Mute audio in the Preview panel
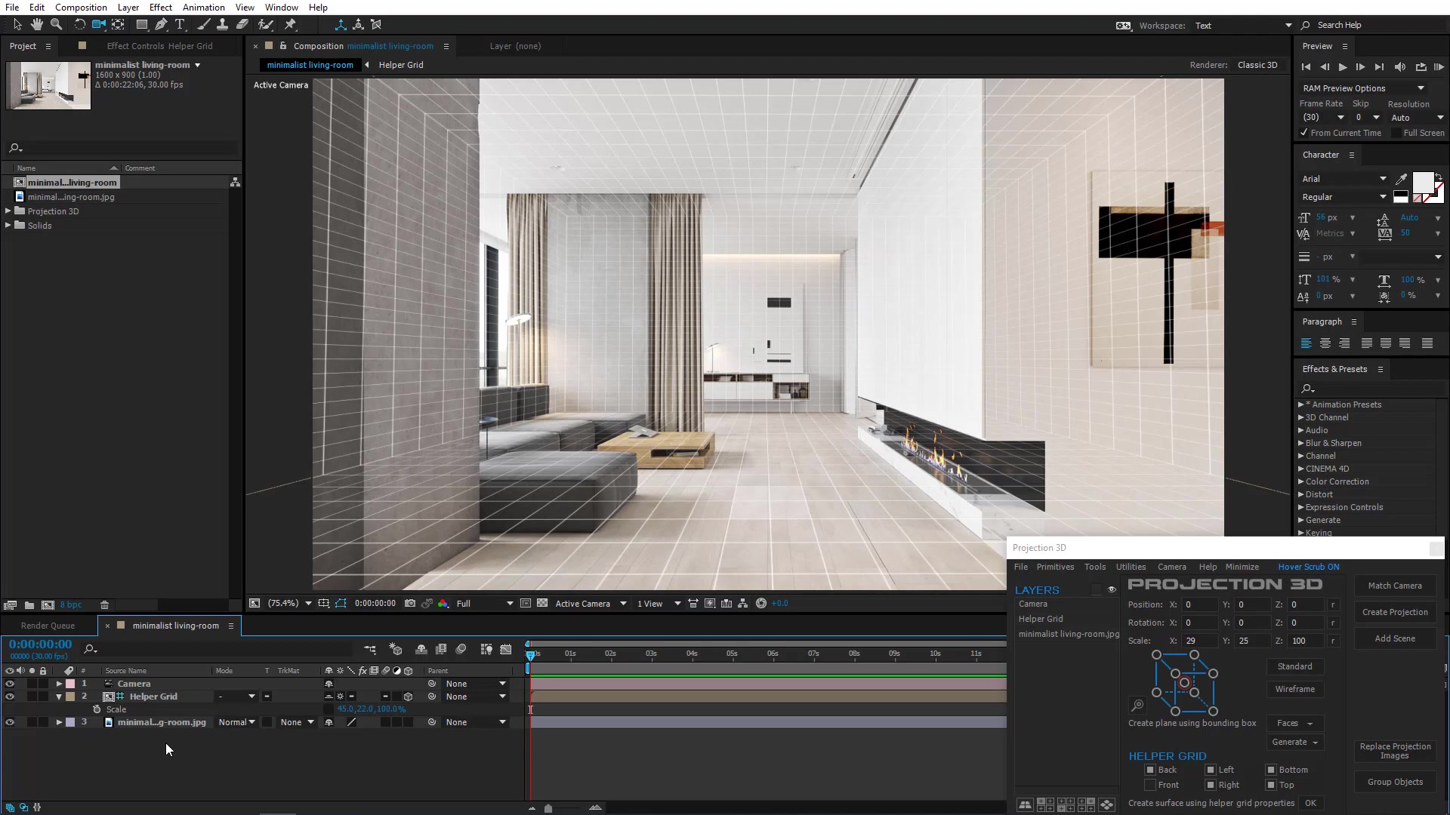 [x=1399, y=67]
